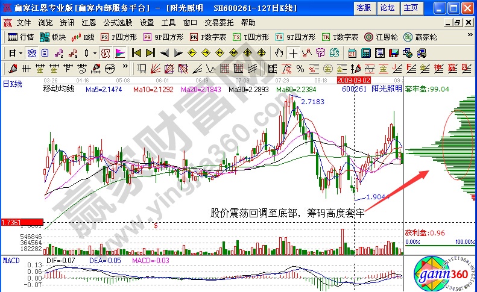The image size is (477, 292).
Task: Click the 论坛 forum button
Action: (387, 7)
